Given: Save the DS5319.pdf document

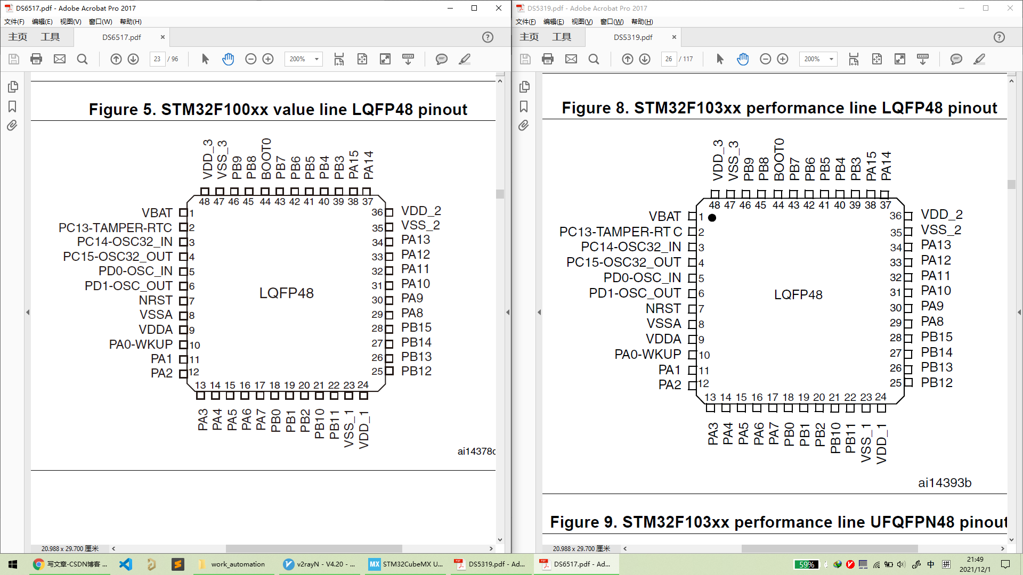Looking at the screenshot, I should pos(524,59).
